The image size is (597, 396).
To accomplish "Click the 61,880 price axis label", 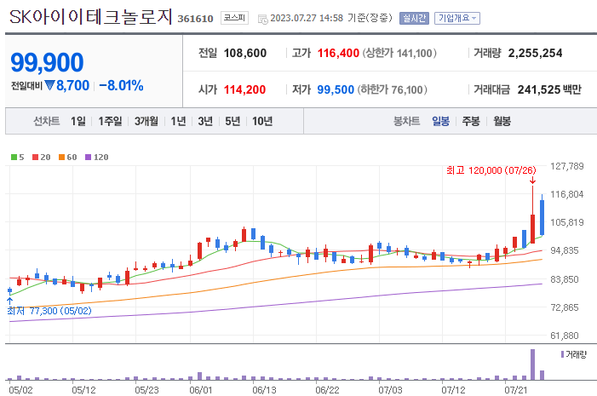I will click(x=565, y=336).
